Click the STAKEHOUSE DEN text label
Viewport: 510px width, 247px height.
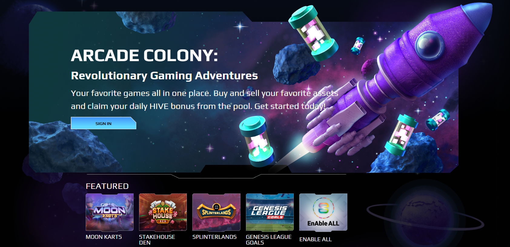click(x=157, y=240)
